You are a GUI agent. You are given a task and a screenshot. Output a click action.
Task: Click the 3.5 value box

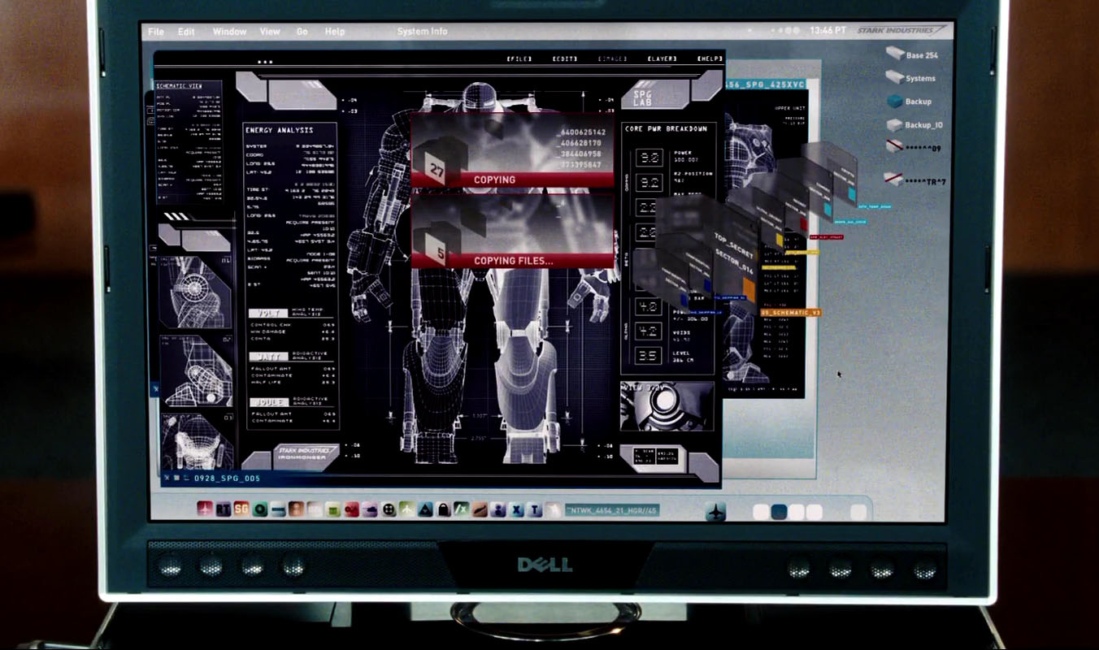[x=647, y=357]
